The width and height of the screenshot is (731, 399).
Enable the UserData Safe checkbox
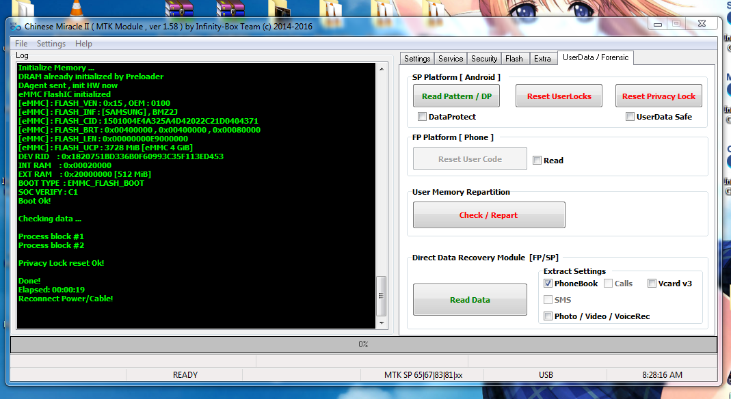(x=630, y=116)
